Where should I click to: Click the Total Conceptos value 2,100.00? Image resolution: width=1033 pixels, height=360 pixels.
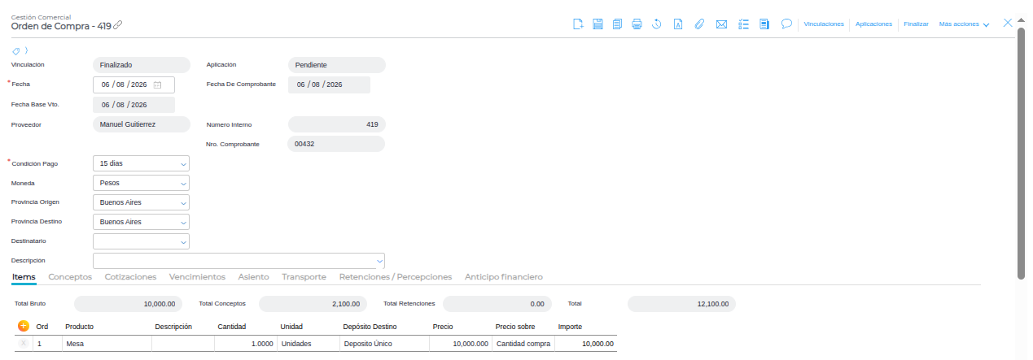pyautogui.click(x=313, y=304)
